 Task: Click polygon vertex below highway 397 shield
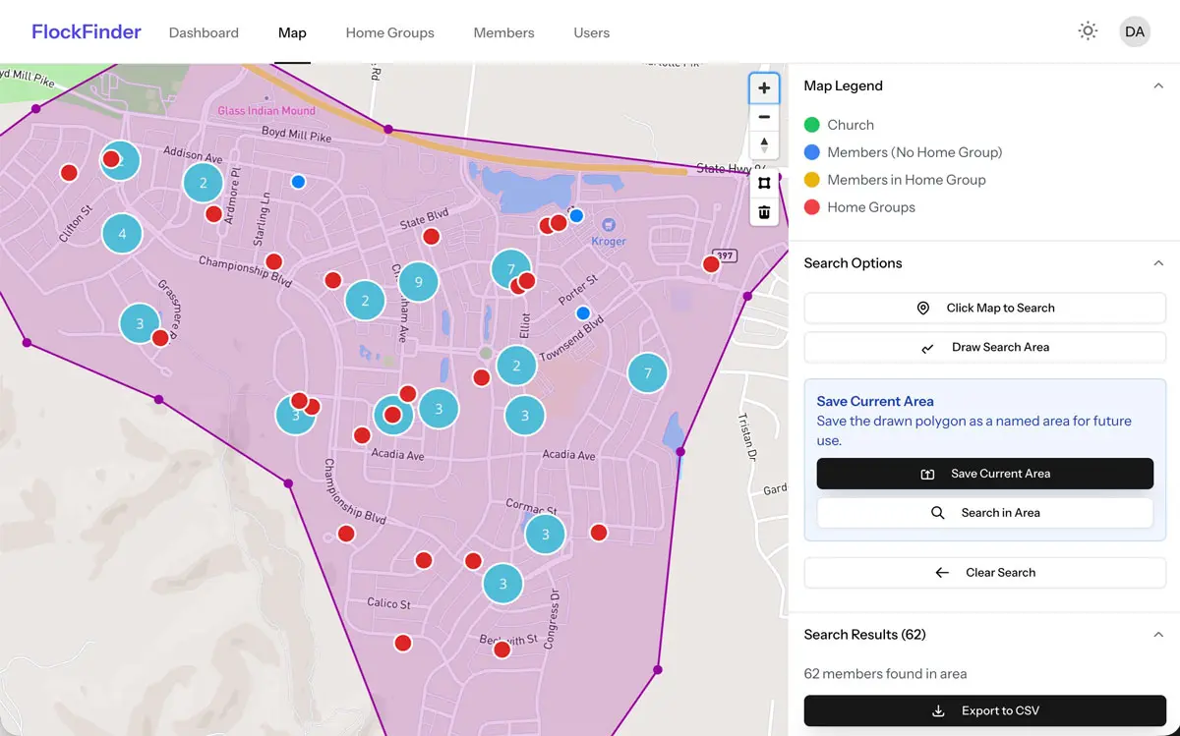point(747,296)
